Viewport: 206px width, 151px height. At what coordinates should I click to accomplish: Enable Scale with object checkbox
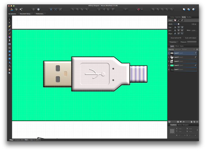pyautogui.click(x=184, y=38)
